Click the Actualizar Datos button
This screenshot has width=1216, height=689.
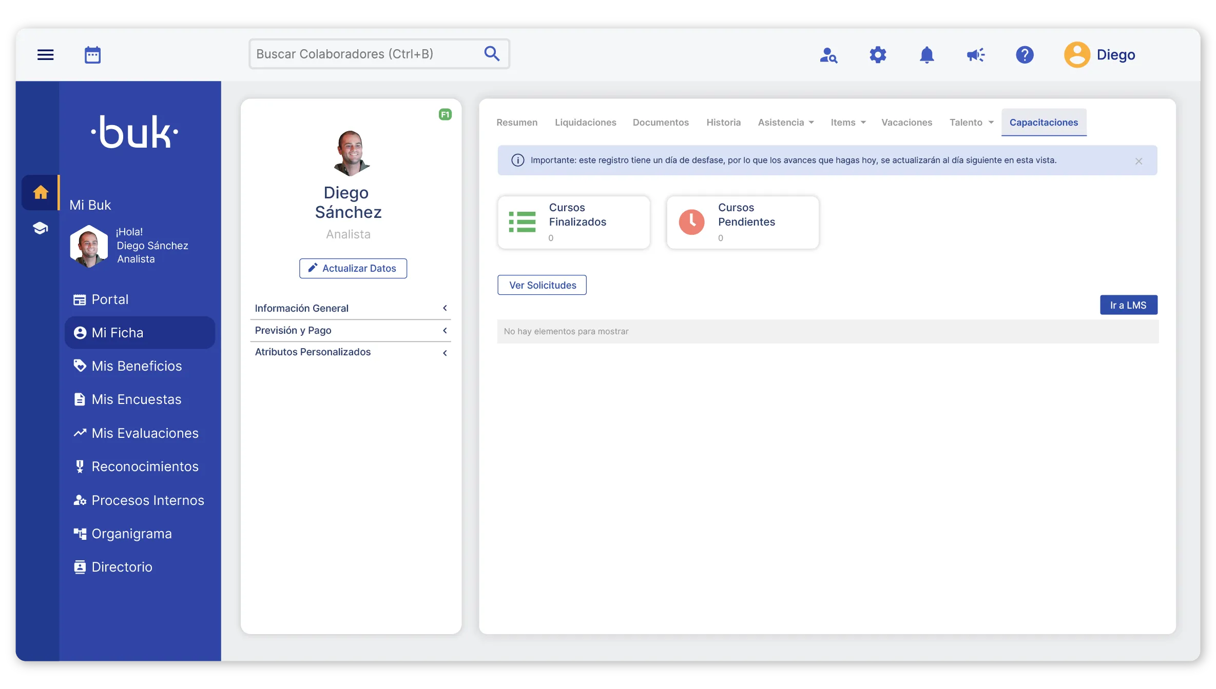tap(353, 268)
